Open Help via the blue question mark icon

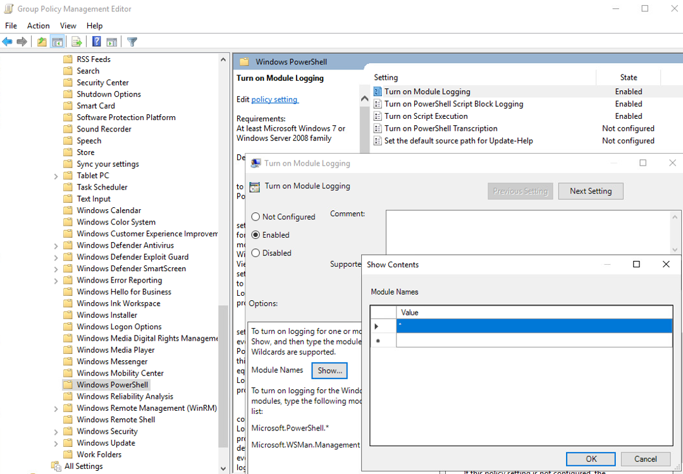97,42
